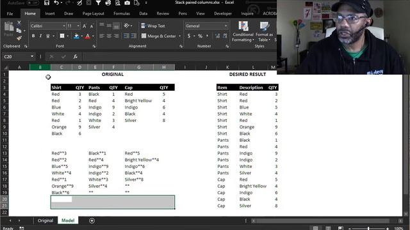410x230 pixels.
Task: Customize Quick Access Toolbar dropdown
Action: (146, 3)
